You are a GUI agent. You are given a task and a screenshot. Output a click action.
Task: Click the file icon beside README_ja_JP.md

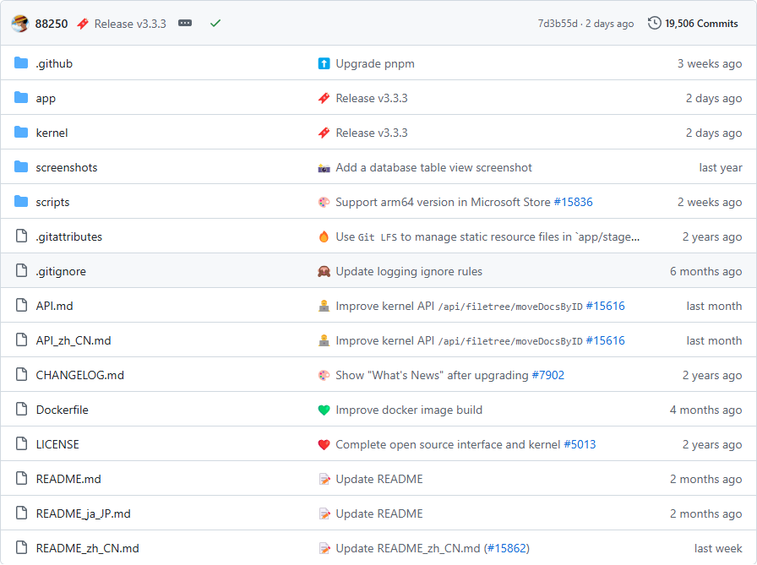21,513
